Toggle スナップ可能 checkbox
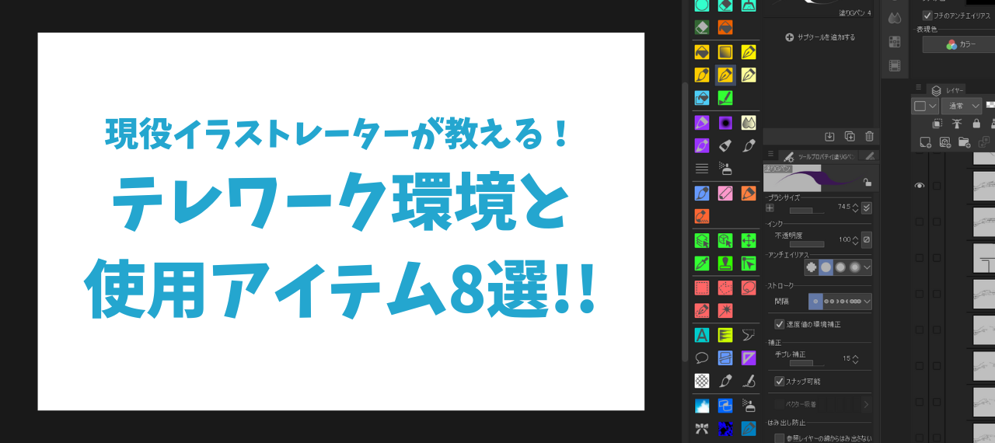This screenshot has width=995, height=443. [x=780, y=382]
